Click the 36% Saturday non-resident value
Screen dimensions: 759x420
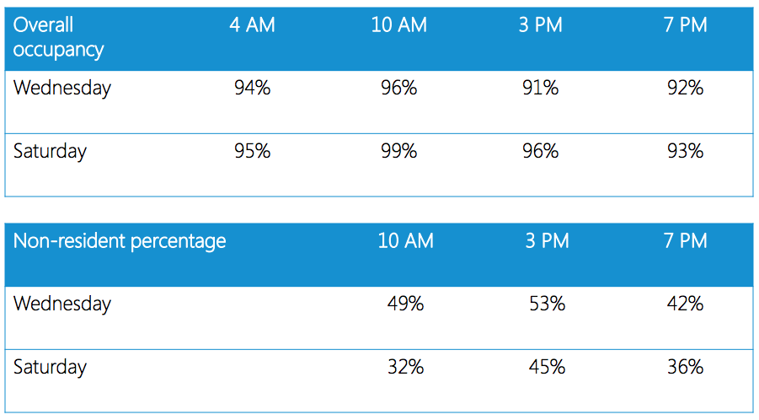685,368
